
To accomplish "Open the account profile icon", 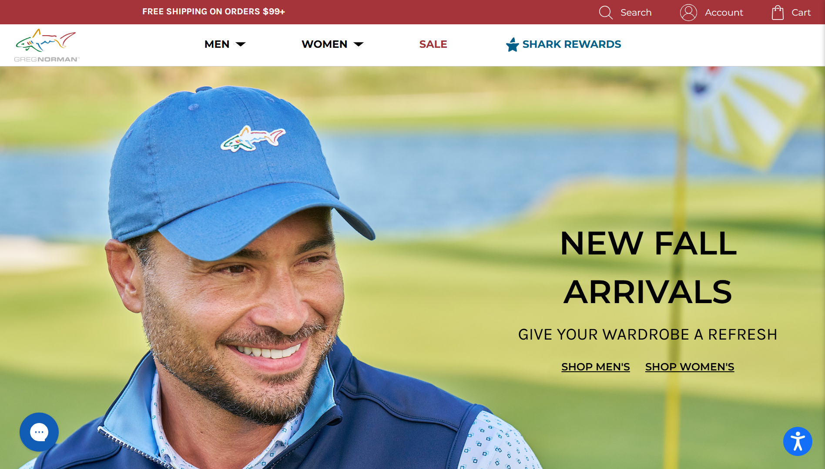I will click(x=688, y=13).
